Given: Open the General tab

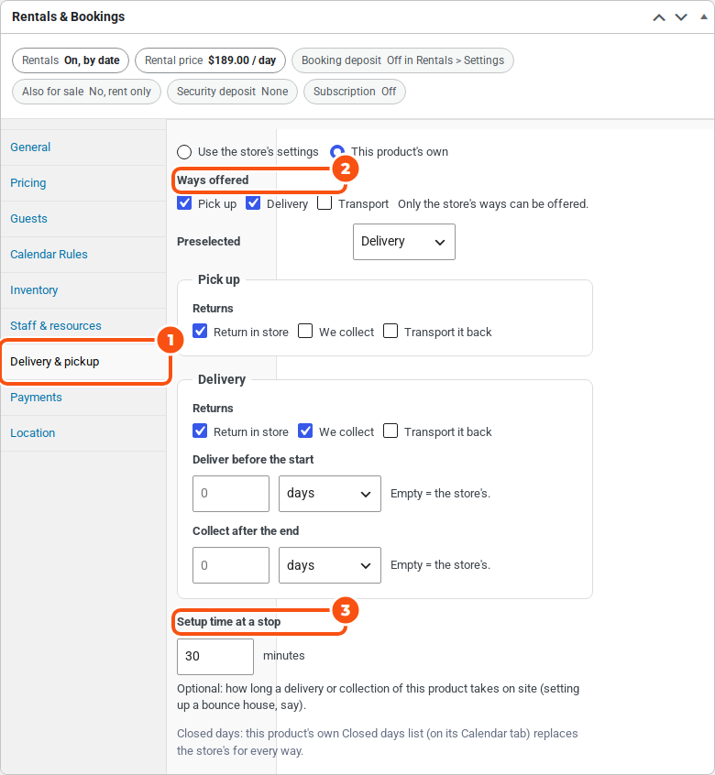Looking at the screenshot, I should pos(83,147).
